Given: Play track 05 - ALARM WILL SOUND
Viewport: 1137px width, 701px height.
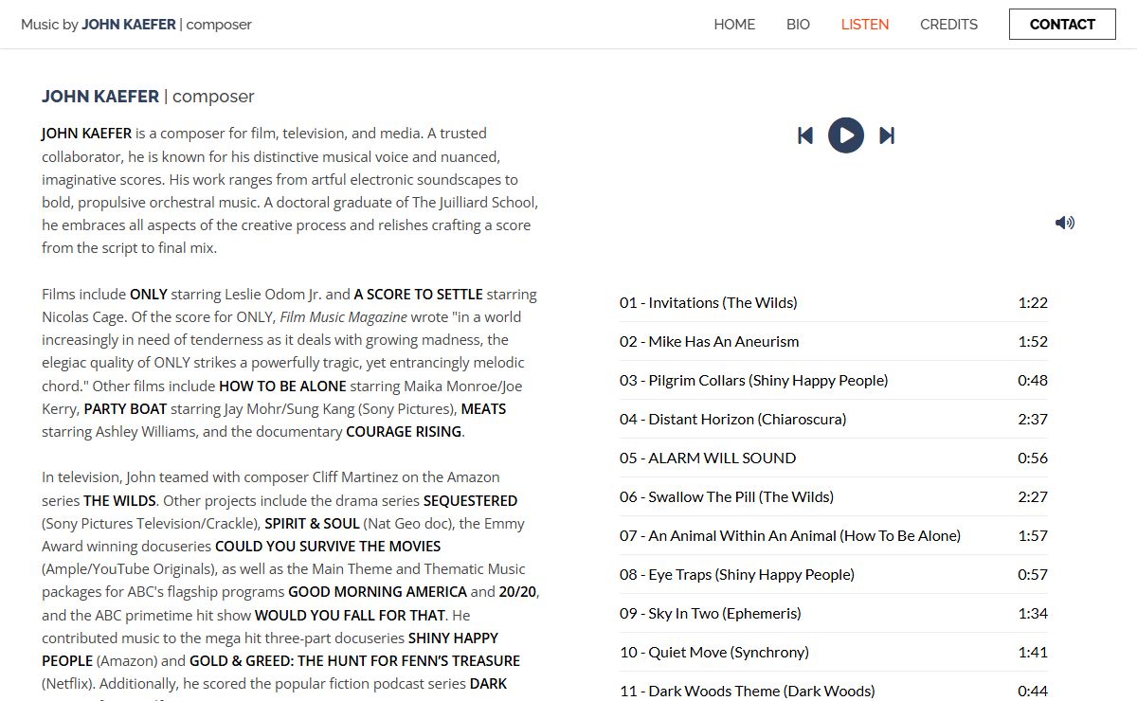Looking at the screenshot, I should [834, 458].
